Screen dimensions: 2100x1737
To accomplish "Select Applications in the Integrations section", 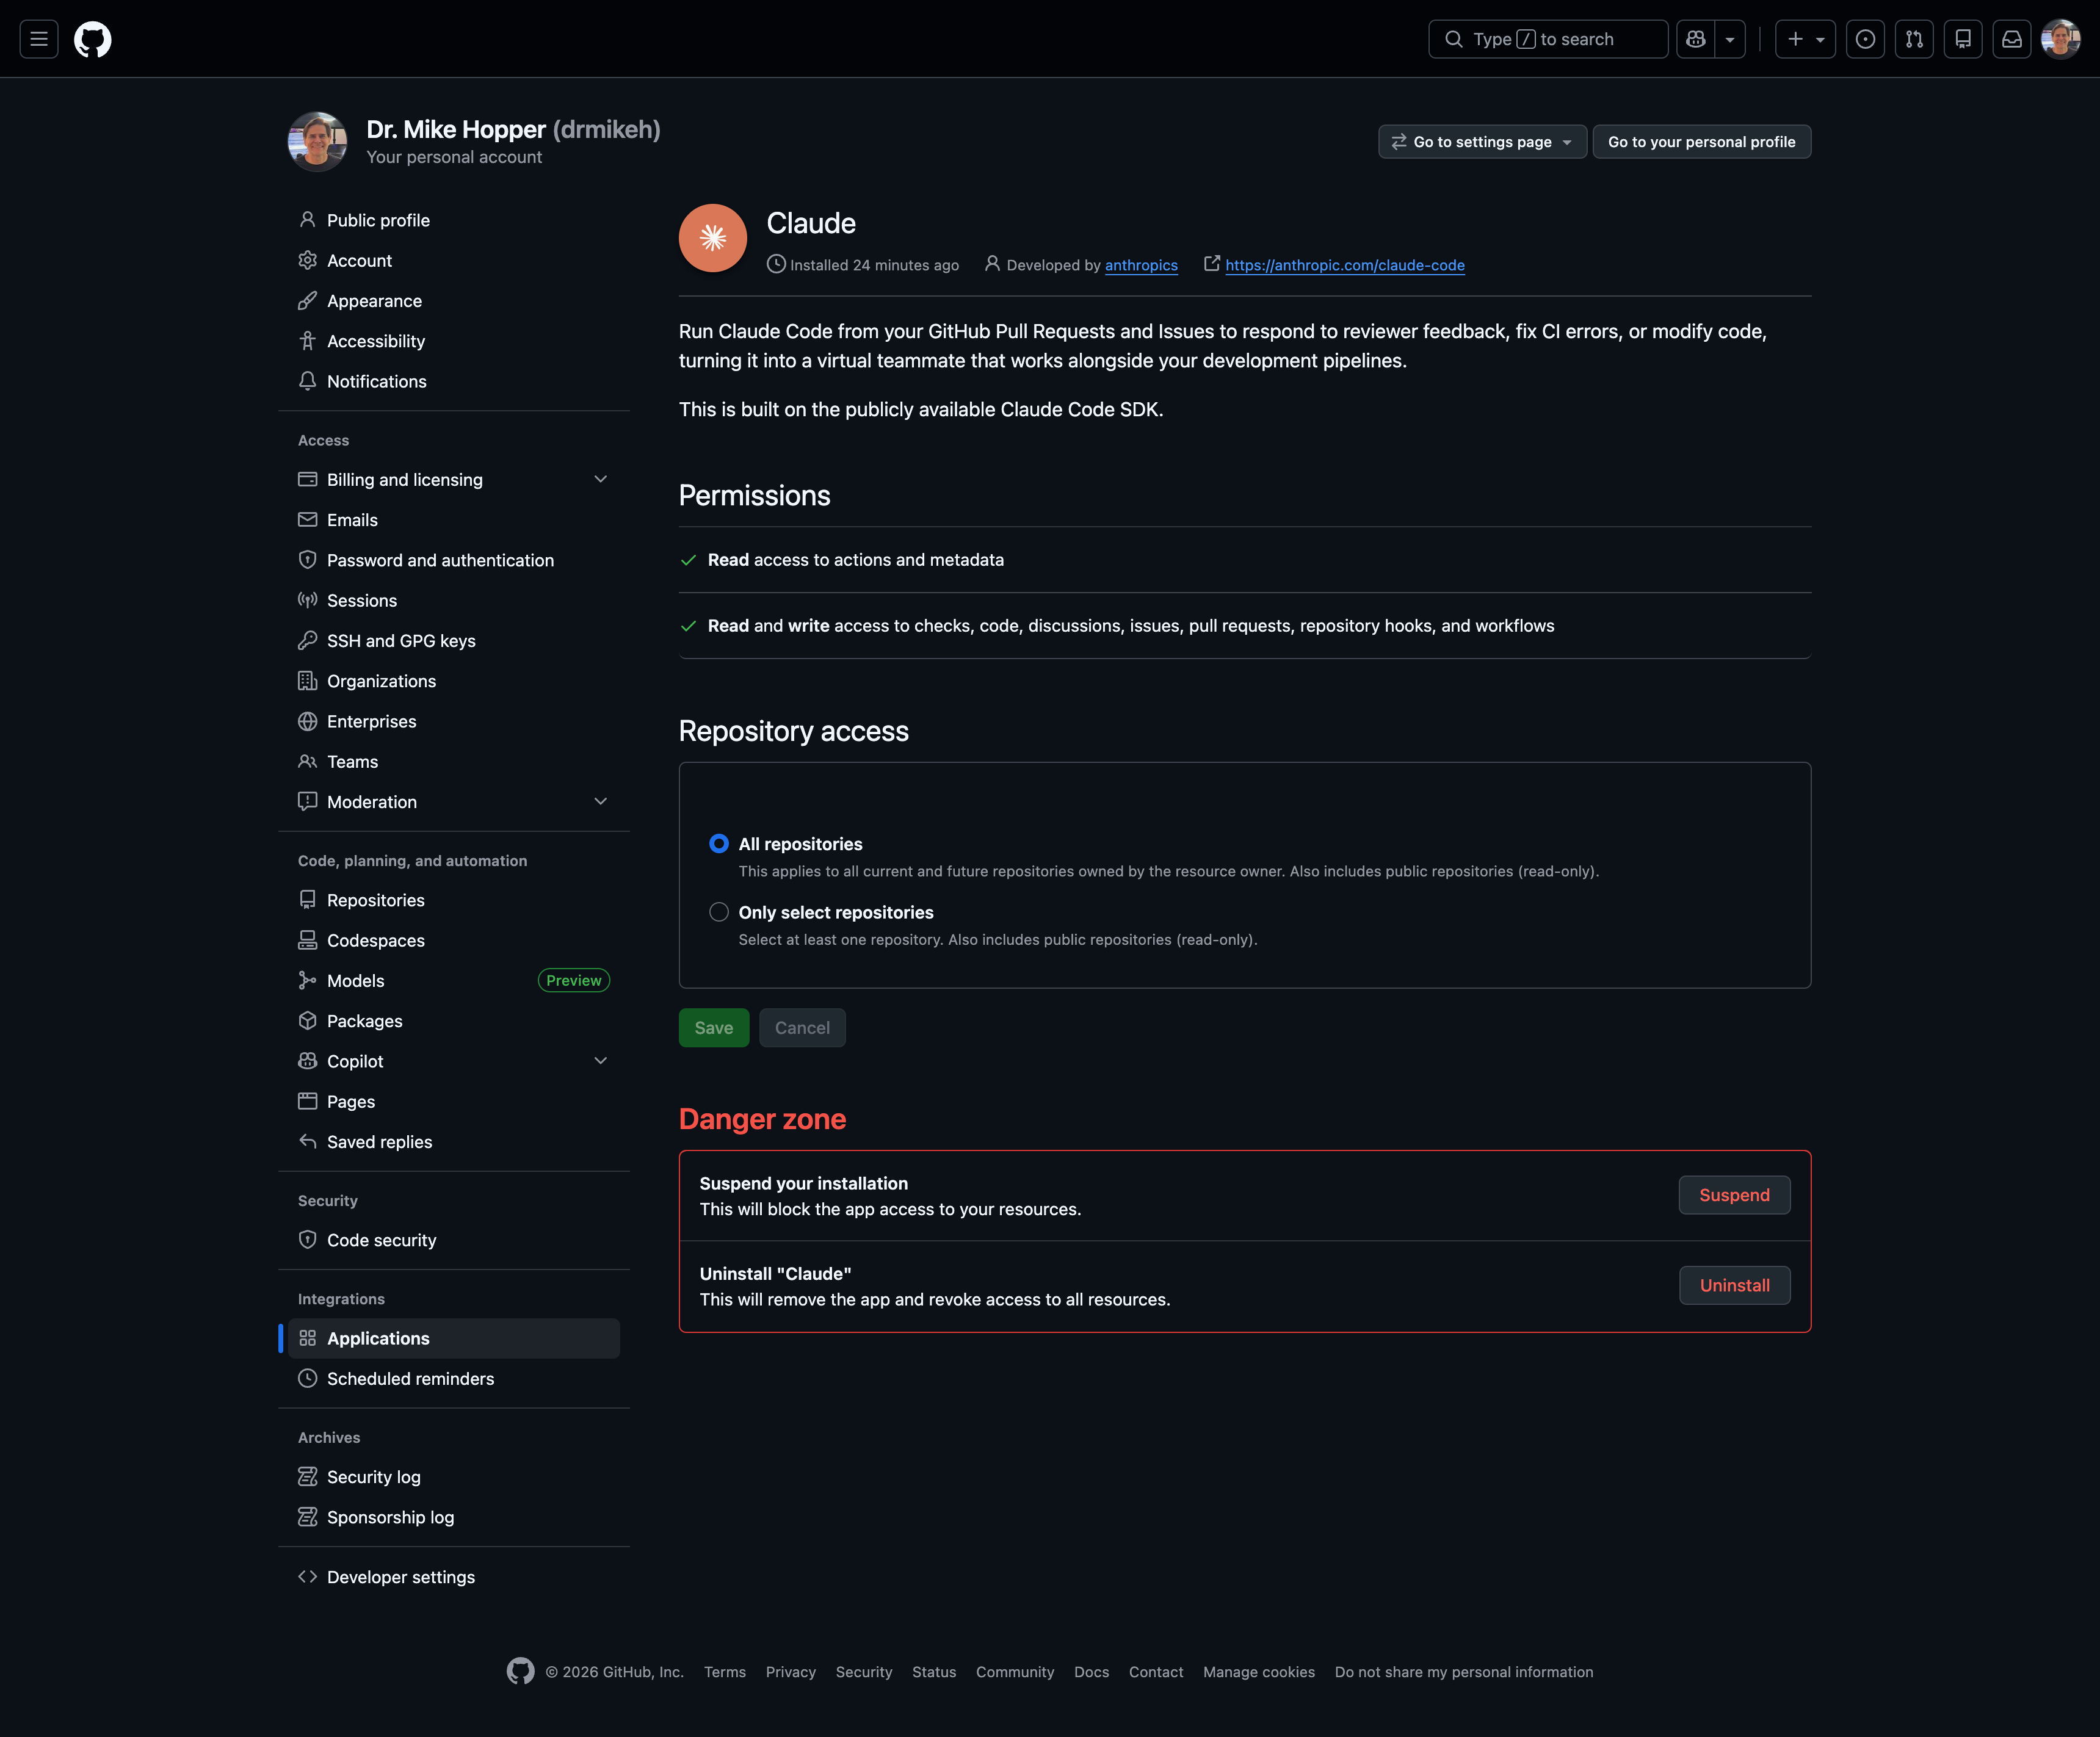I will [x=454, y=1338].
